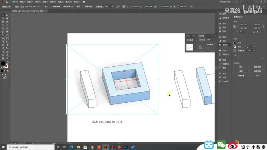Open the Layers panel in the dock
The height and width of the screenshot is (150, 267).
click(x=223, y=60)
